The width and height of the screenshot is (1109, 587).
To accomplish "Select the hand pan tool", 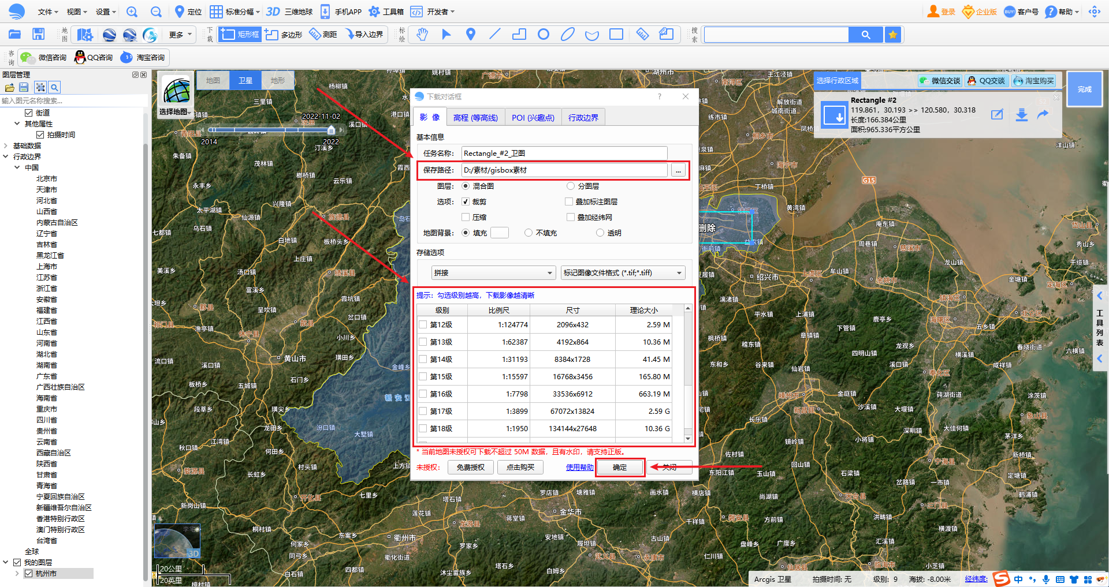I will [422, 35].
